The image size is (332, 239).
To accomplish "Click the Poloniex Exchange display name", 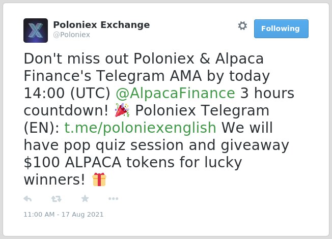I will pos(101,25).
